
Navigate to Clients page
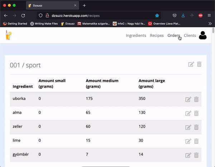[x=190, y=35]
